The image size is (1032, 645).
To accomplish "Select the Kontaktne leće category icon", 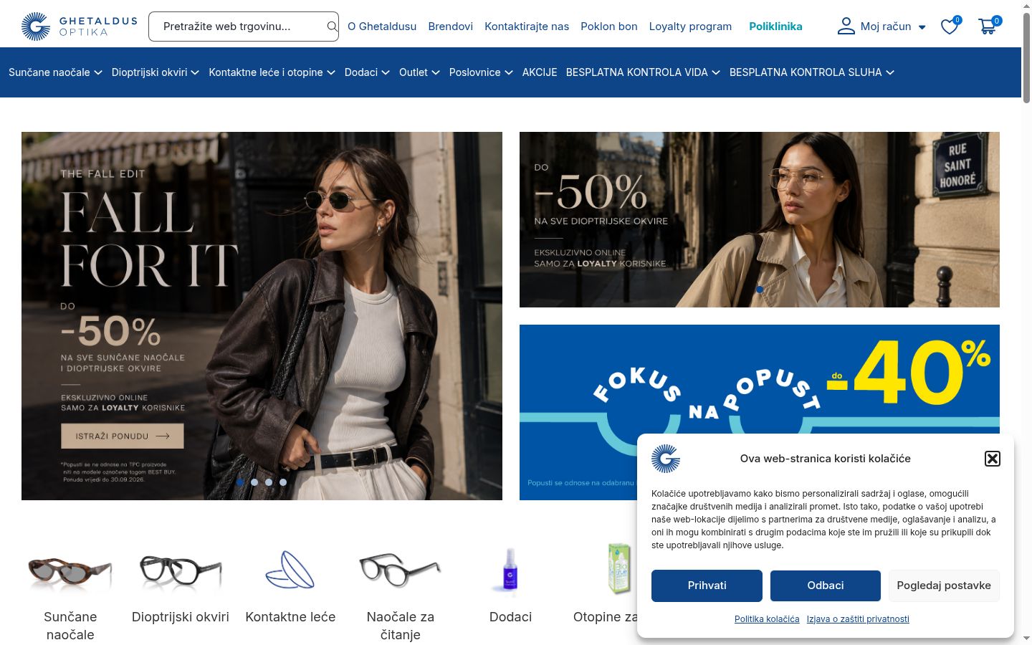I will (x=290, y=570).
